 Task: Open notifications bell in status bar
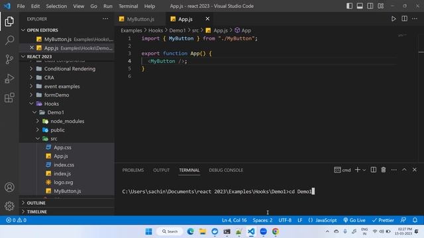coord(415,220)
